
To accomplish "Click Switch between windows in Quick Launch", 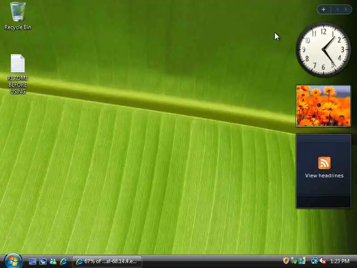I will click(43, 261).
